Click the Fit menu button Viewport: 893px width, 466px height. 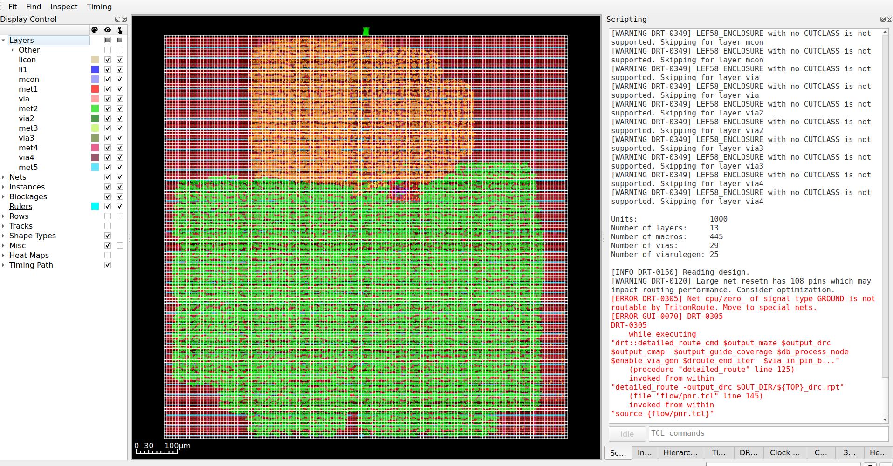coord(13,7)
